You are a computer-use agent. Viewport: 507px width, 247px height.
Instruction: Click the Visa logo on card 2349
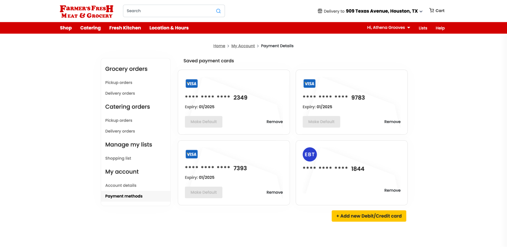(191, 84)
